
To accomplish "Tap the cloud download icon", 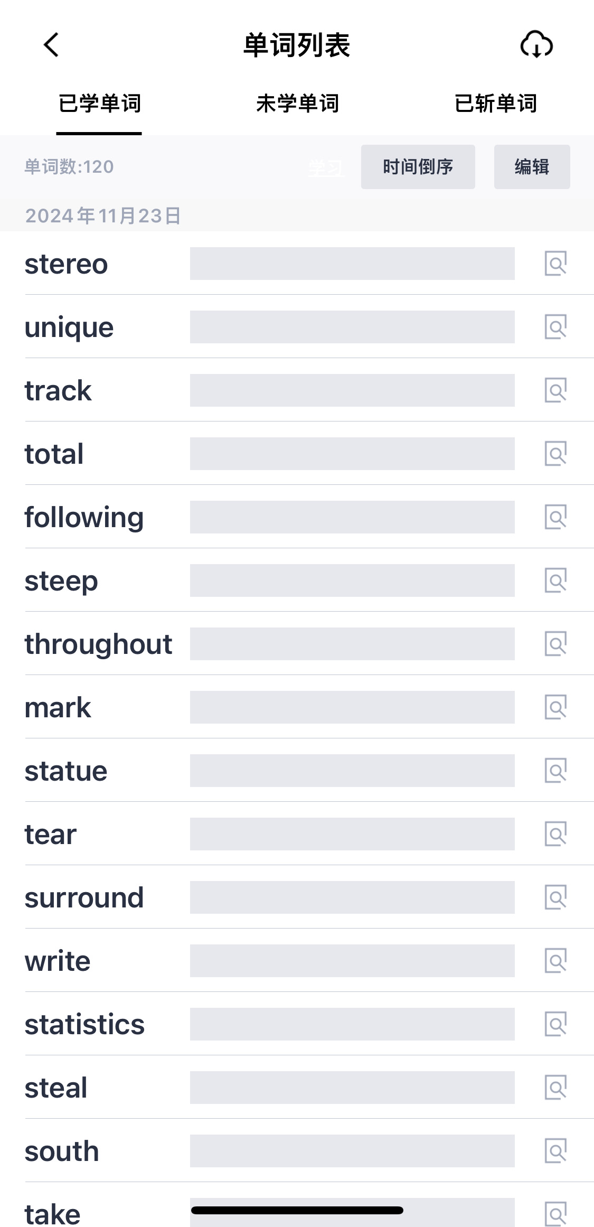I will coord(536,44).
